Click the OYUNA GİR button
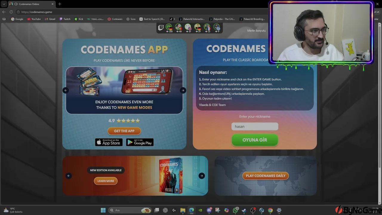The height and width of the screenshot is (215, 382). tap(255, 140)
